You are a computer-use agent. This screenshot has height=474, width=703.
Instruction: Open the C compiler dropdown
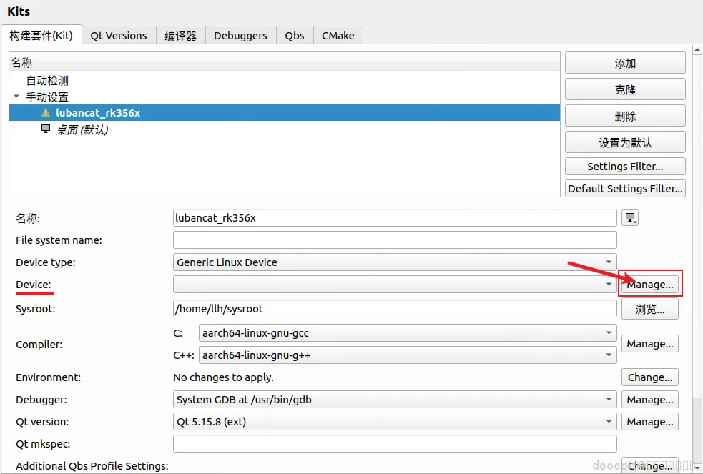[x=408, y=333]
